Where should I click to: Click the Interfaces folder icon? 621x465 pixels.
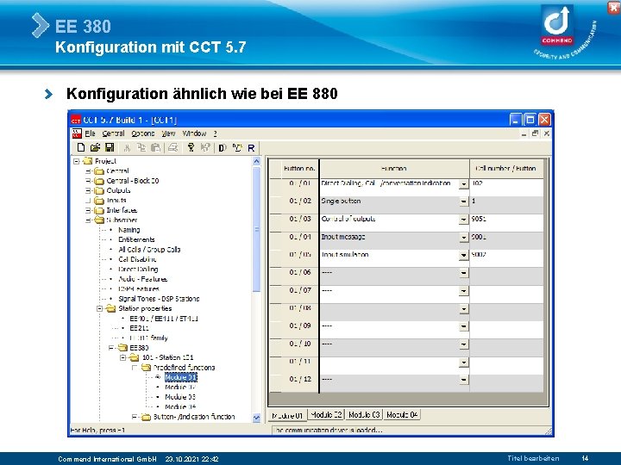pos(99,210)
